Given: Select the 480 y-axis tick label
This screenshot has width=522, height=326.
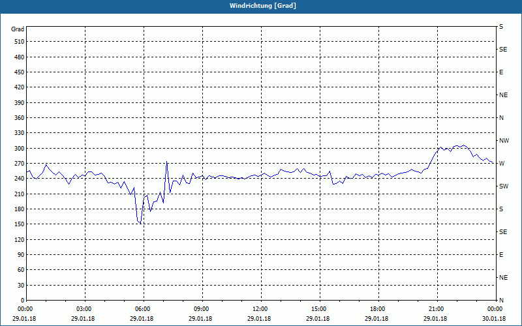Looking at the screenshot, I should (x=20, y=57).
